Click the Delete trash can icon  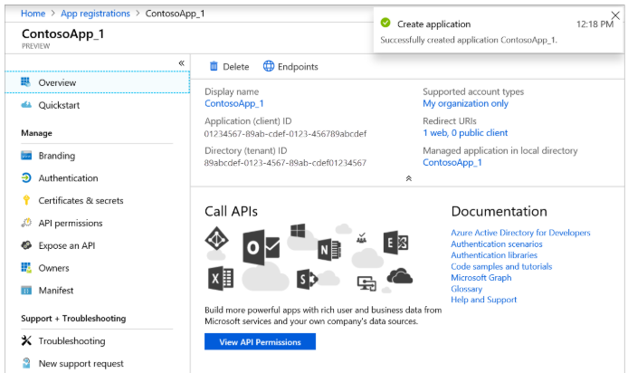click(214, 66)
